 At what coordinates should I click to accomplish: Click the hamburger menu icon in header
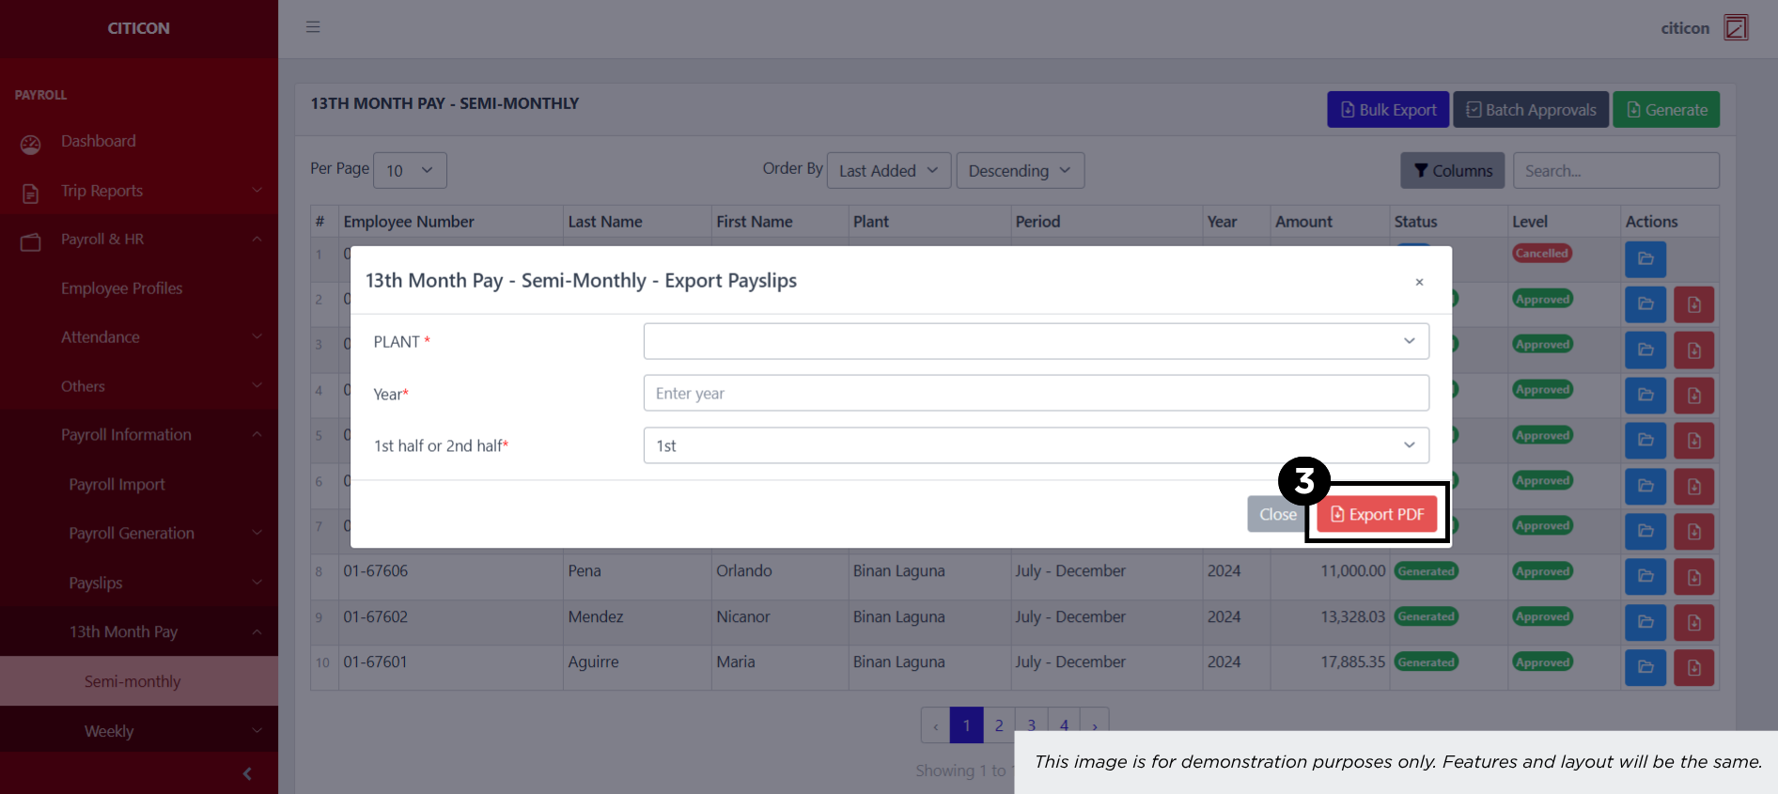pos(313,27)
